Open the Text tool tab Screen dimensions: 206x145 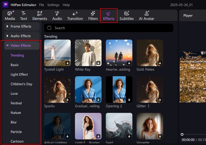tap(24, 15)
